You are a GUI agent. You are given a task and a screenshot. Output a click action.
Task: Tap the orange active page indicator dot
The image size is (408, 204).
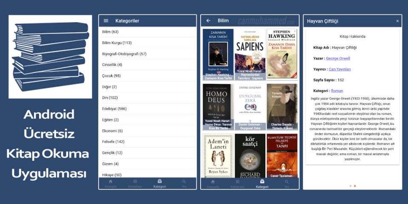click(x=354, y=186)
